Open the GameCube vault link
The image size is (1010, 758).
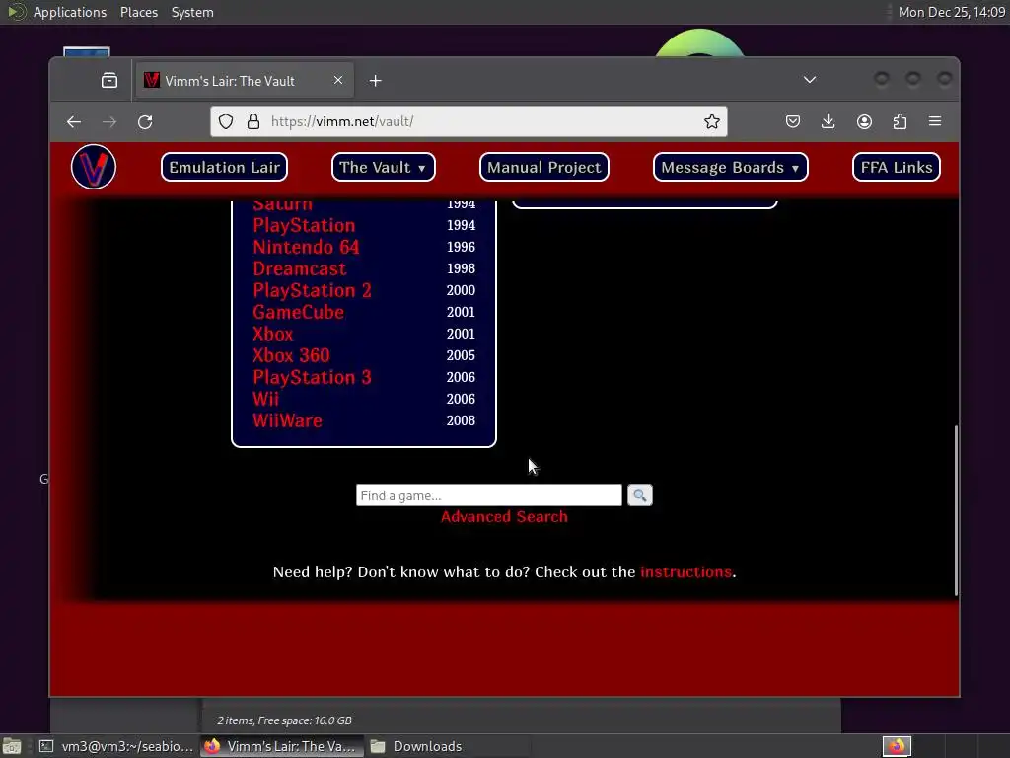pyautogui.click(x=298, y=312)
